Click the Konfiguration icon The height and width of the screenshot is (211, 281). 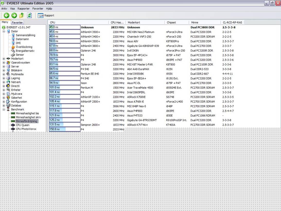[x=8, y=102]
